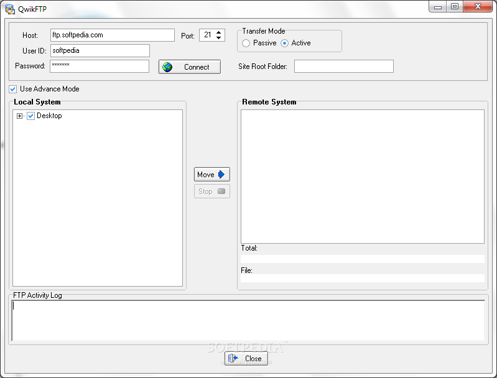Minimize the QwikFTP window
The image size is (497, 378).
438,6
